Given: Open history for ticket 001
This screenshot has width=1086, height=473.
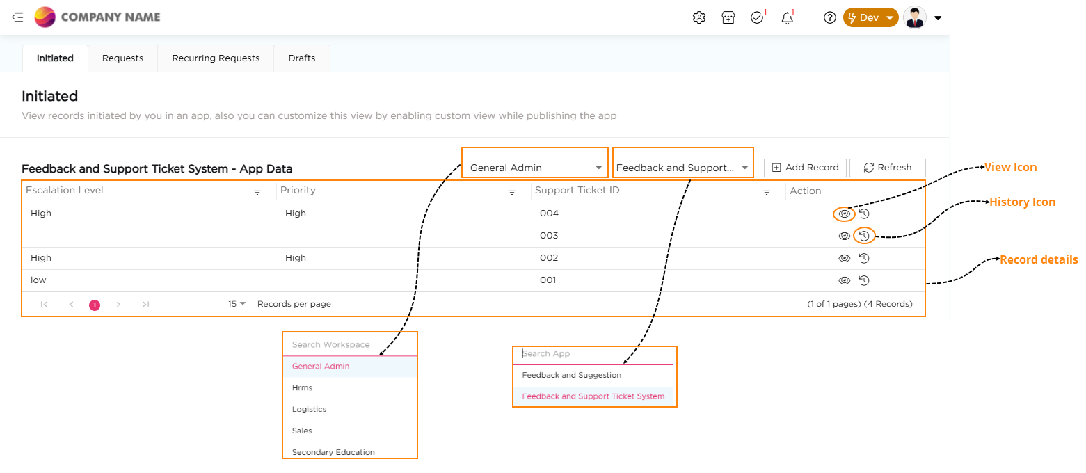Looking at the screenshot, I should [x=864, y=280].
